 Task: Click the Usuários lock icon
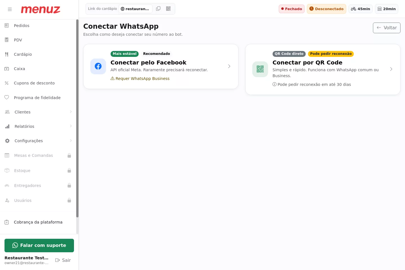tap(69, 200)
